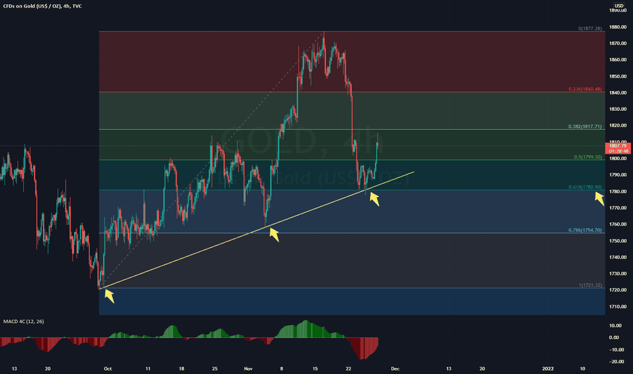633x374 pixels.
Task: Click the CFDs on Gold symbol title
Action: 42,6
